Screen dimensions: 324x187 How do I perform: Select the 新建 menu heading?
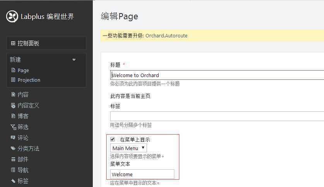15,60
